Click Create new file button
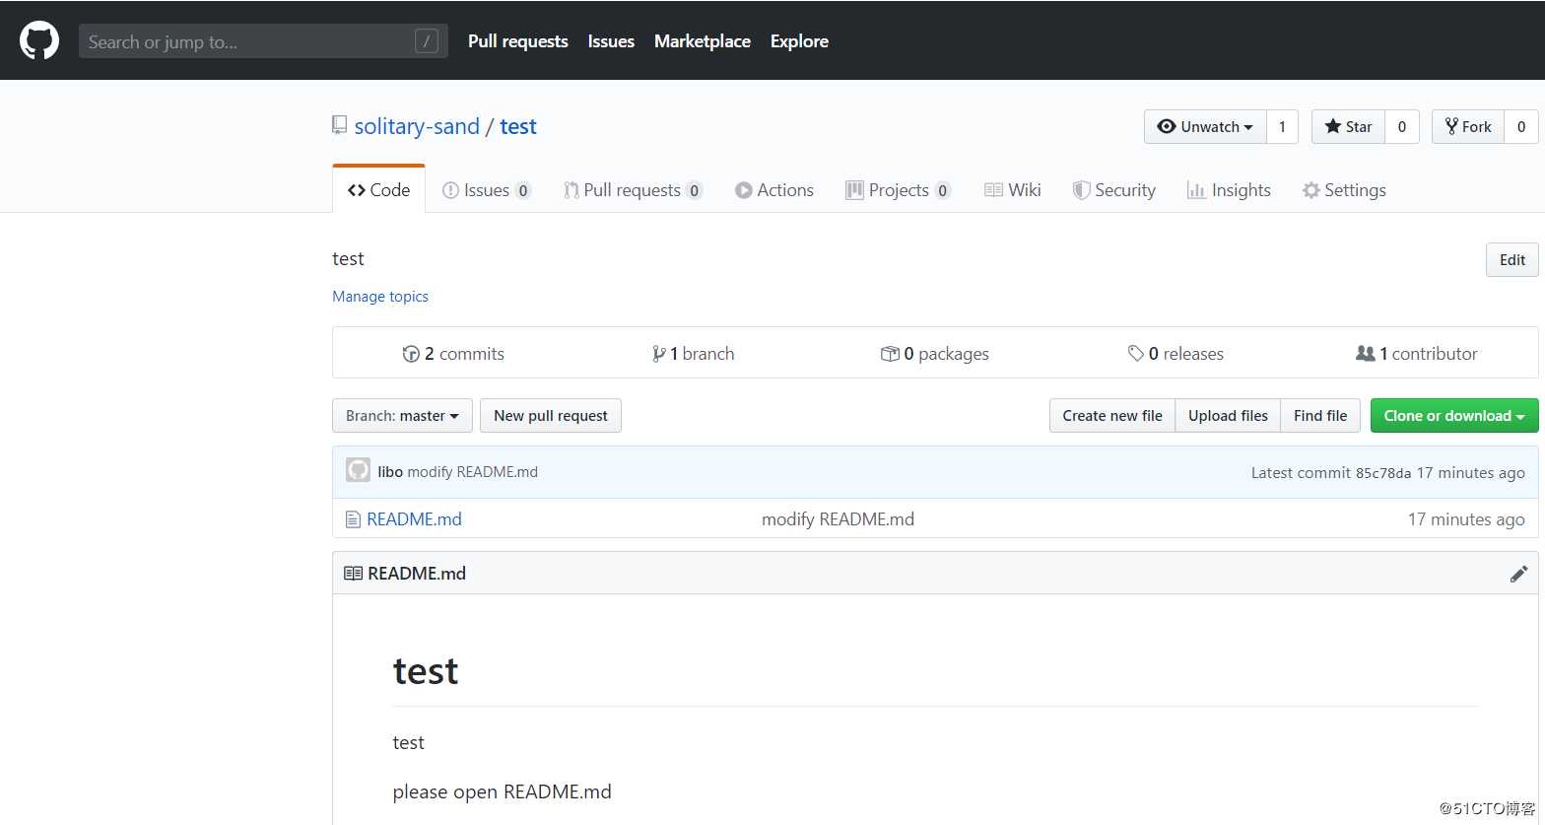This screenshot has height=825, width=1545. [1112, 415]
